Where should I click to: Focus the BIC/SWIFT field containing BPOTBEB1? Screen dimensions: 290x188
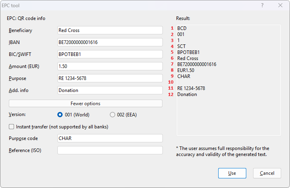pyautogui.click(x=110, y=54)
